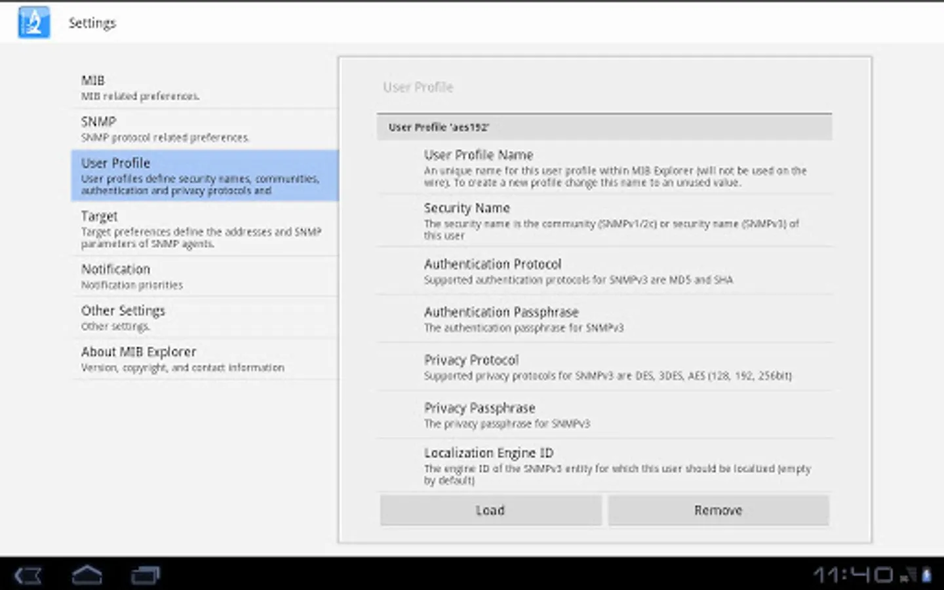Choose the Privacy Protocol preference
The height and width of the screenshot is (590, 944).
point(604,367)
